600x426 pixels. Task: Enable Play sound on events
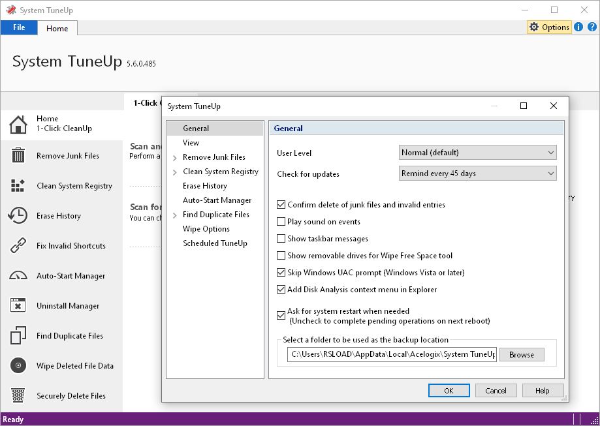pyautogui.click(x=281, y=221)
